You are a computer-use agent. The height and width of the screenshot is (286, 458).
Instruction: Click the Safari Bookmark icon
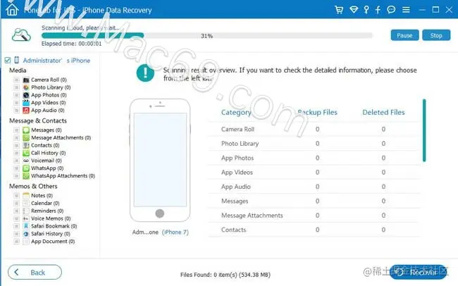point(26,226)
